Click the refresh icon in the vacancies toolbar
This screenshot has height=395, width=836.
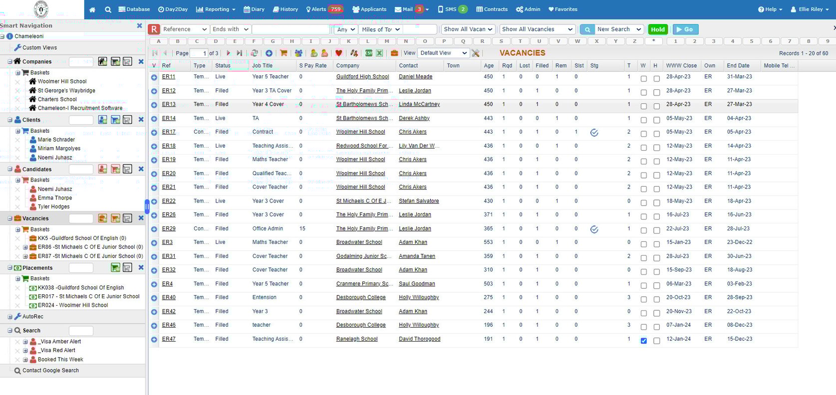tap(255, 53)
